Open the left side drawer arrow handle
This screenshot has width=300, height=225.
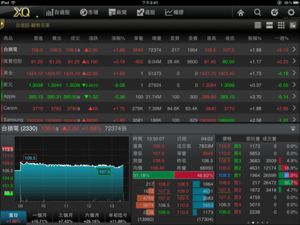tap(2, 24)
